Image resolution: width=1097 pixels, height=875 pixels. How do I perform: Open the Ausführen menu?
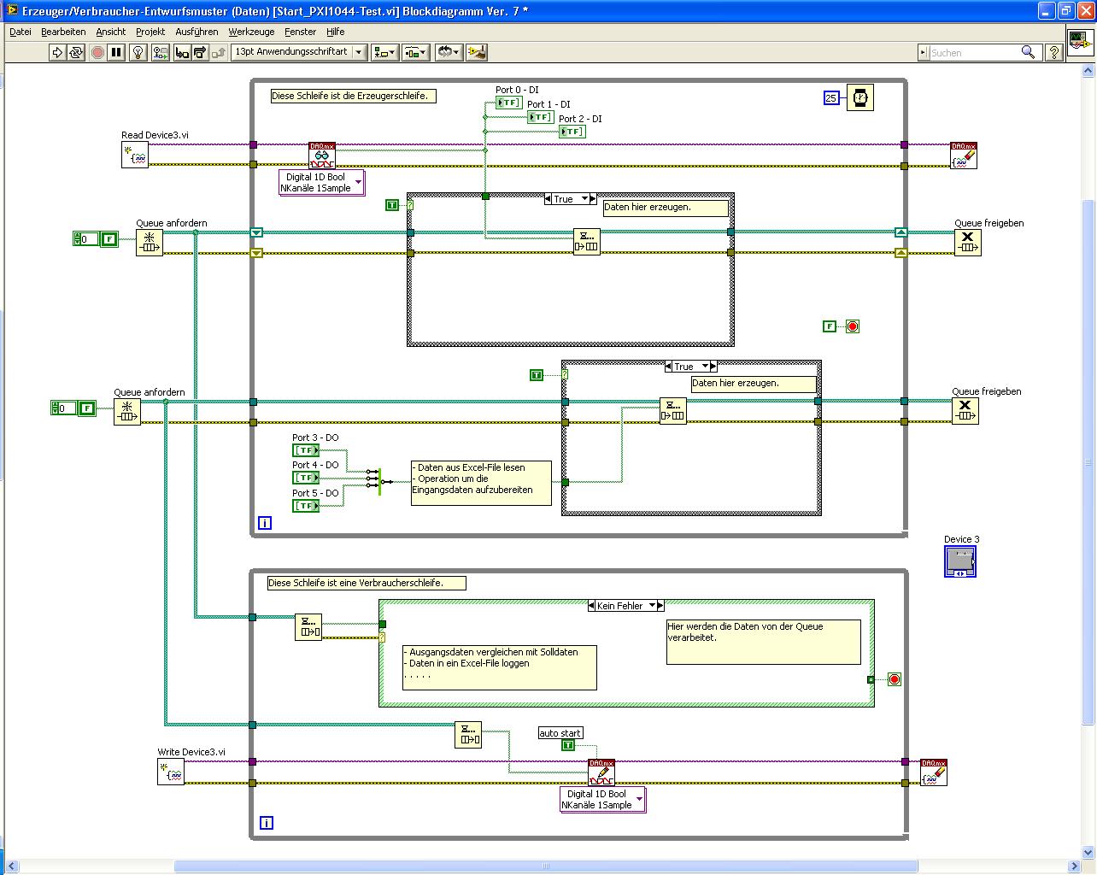[x=197, y=32]
